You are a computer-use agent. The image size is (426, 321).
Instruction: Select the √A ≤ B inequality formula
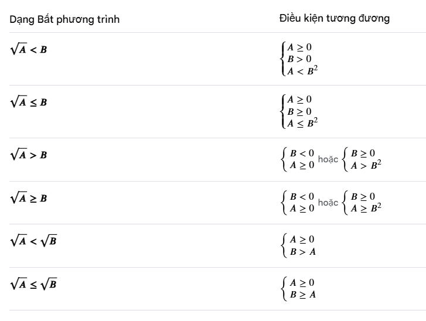coord(29,102)
